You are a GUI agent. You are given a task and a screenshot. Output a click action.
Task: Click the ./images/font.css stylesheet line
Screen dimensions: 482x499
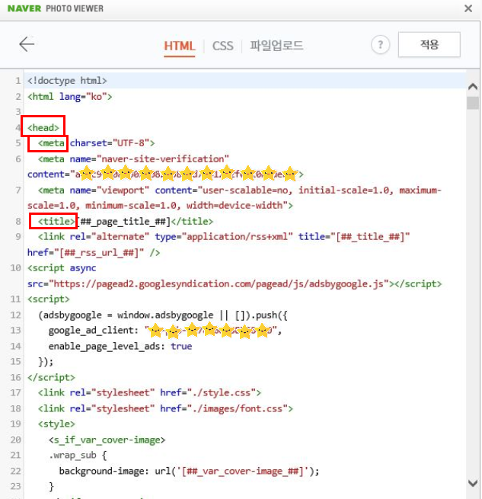[x=165, y=408]
